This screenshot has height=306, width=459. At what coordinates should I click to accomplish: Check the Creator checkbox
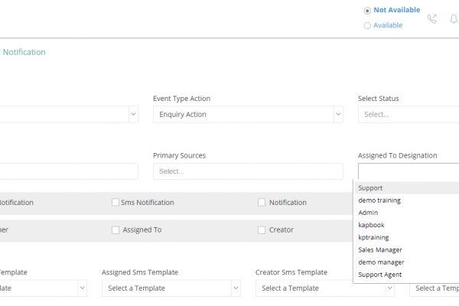click(x=262, y=229)
